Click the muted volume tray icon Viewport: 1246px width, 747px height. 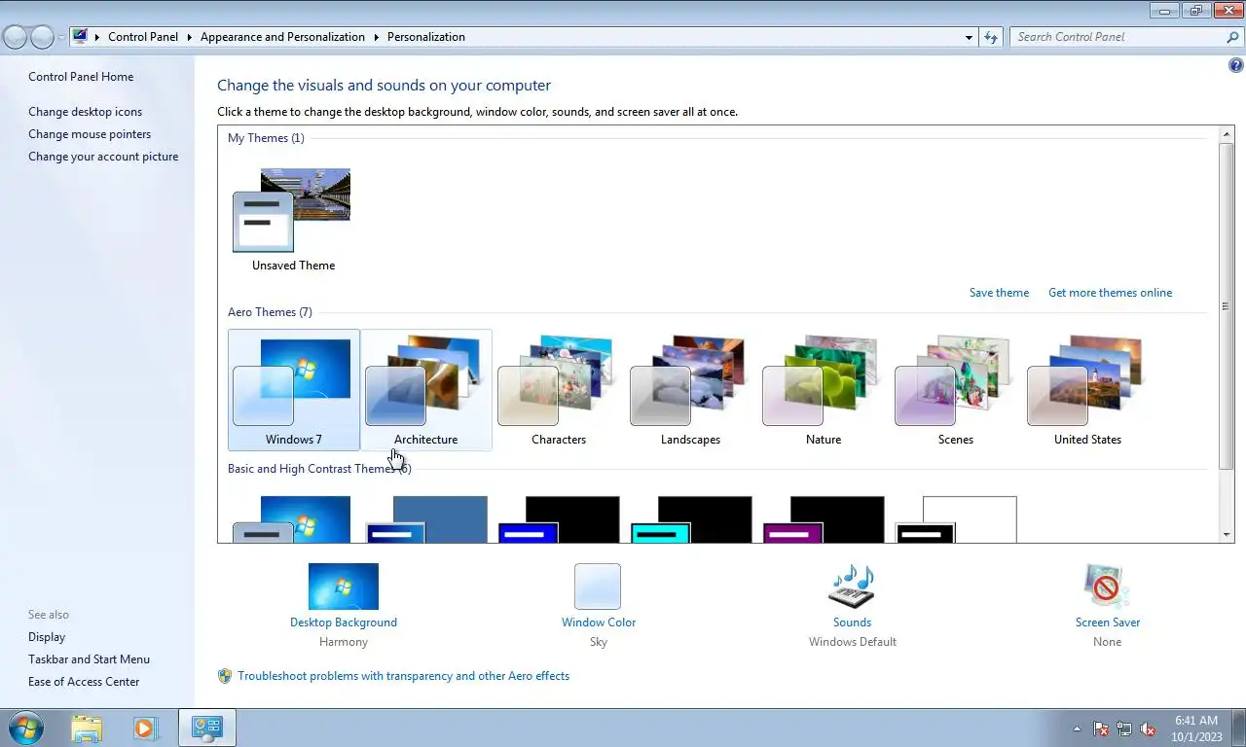pos(1148,729)
